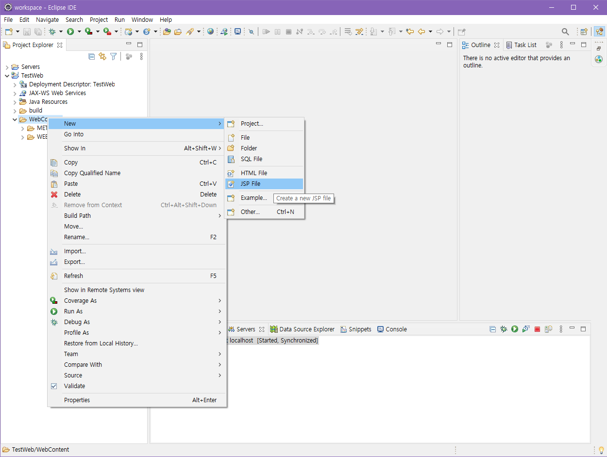
Task: Open Servers view menu three-dots button
Action: pyautogui.click(x=561, y=329)
